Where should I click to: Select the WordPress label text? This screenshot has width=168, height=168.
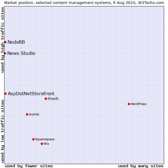coord(139,104)
